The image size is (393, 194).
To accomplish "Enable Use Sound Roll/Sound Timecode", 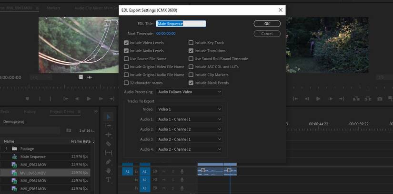I will click(x=191, y=59).
